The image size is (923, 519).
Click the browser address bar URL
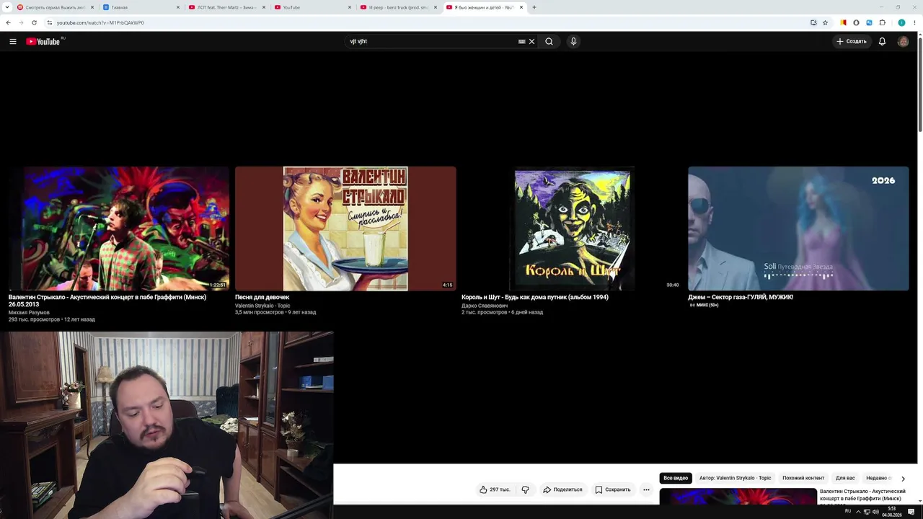click(100, 22)
